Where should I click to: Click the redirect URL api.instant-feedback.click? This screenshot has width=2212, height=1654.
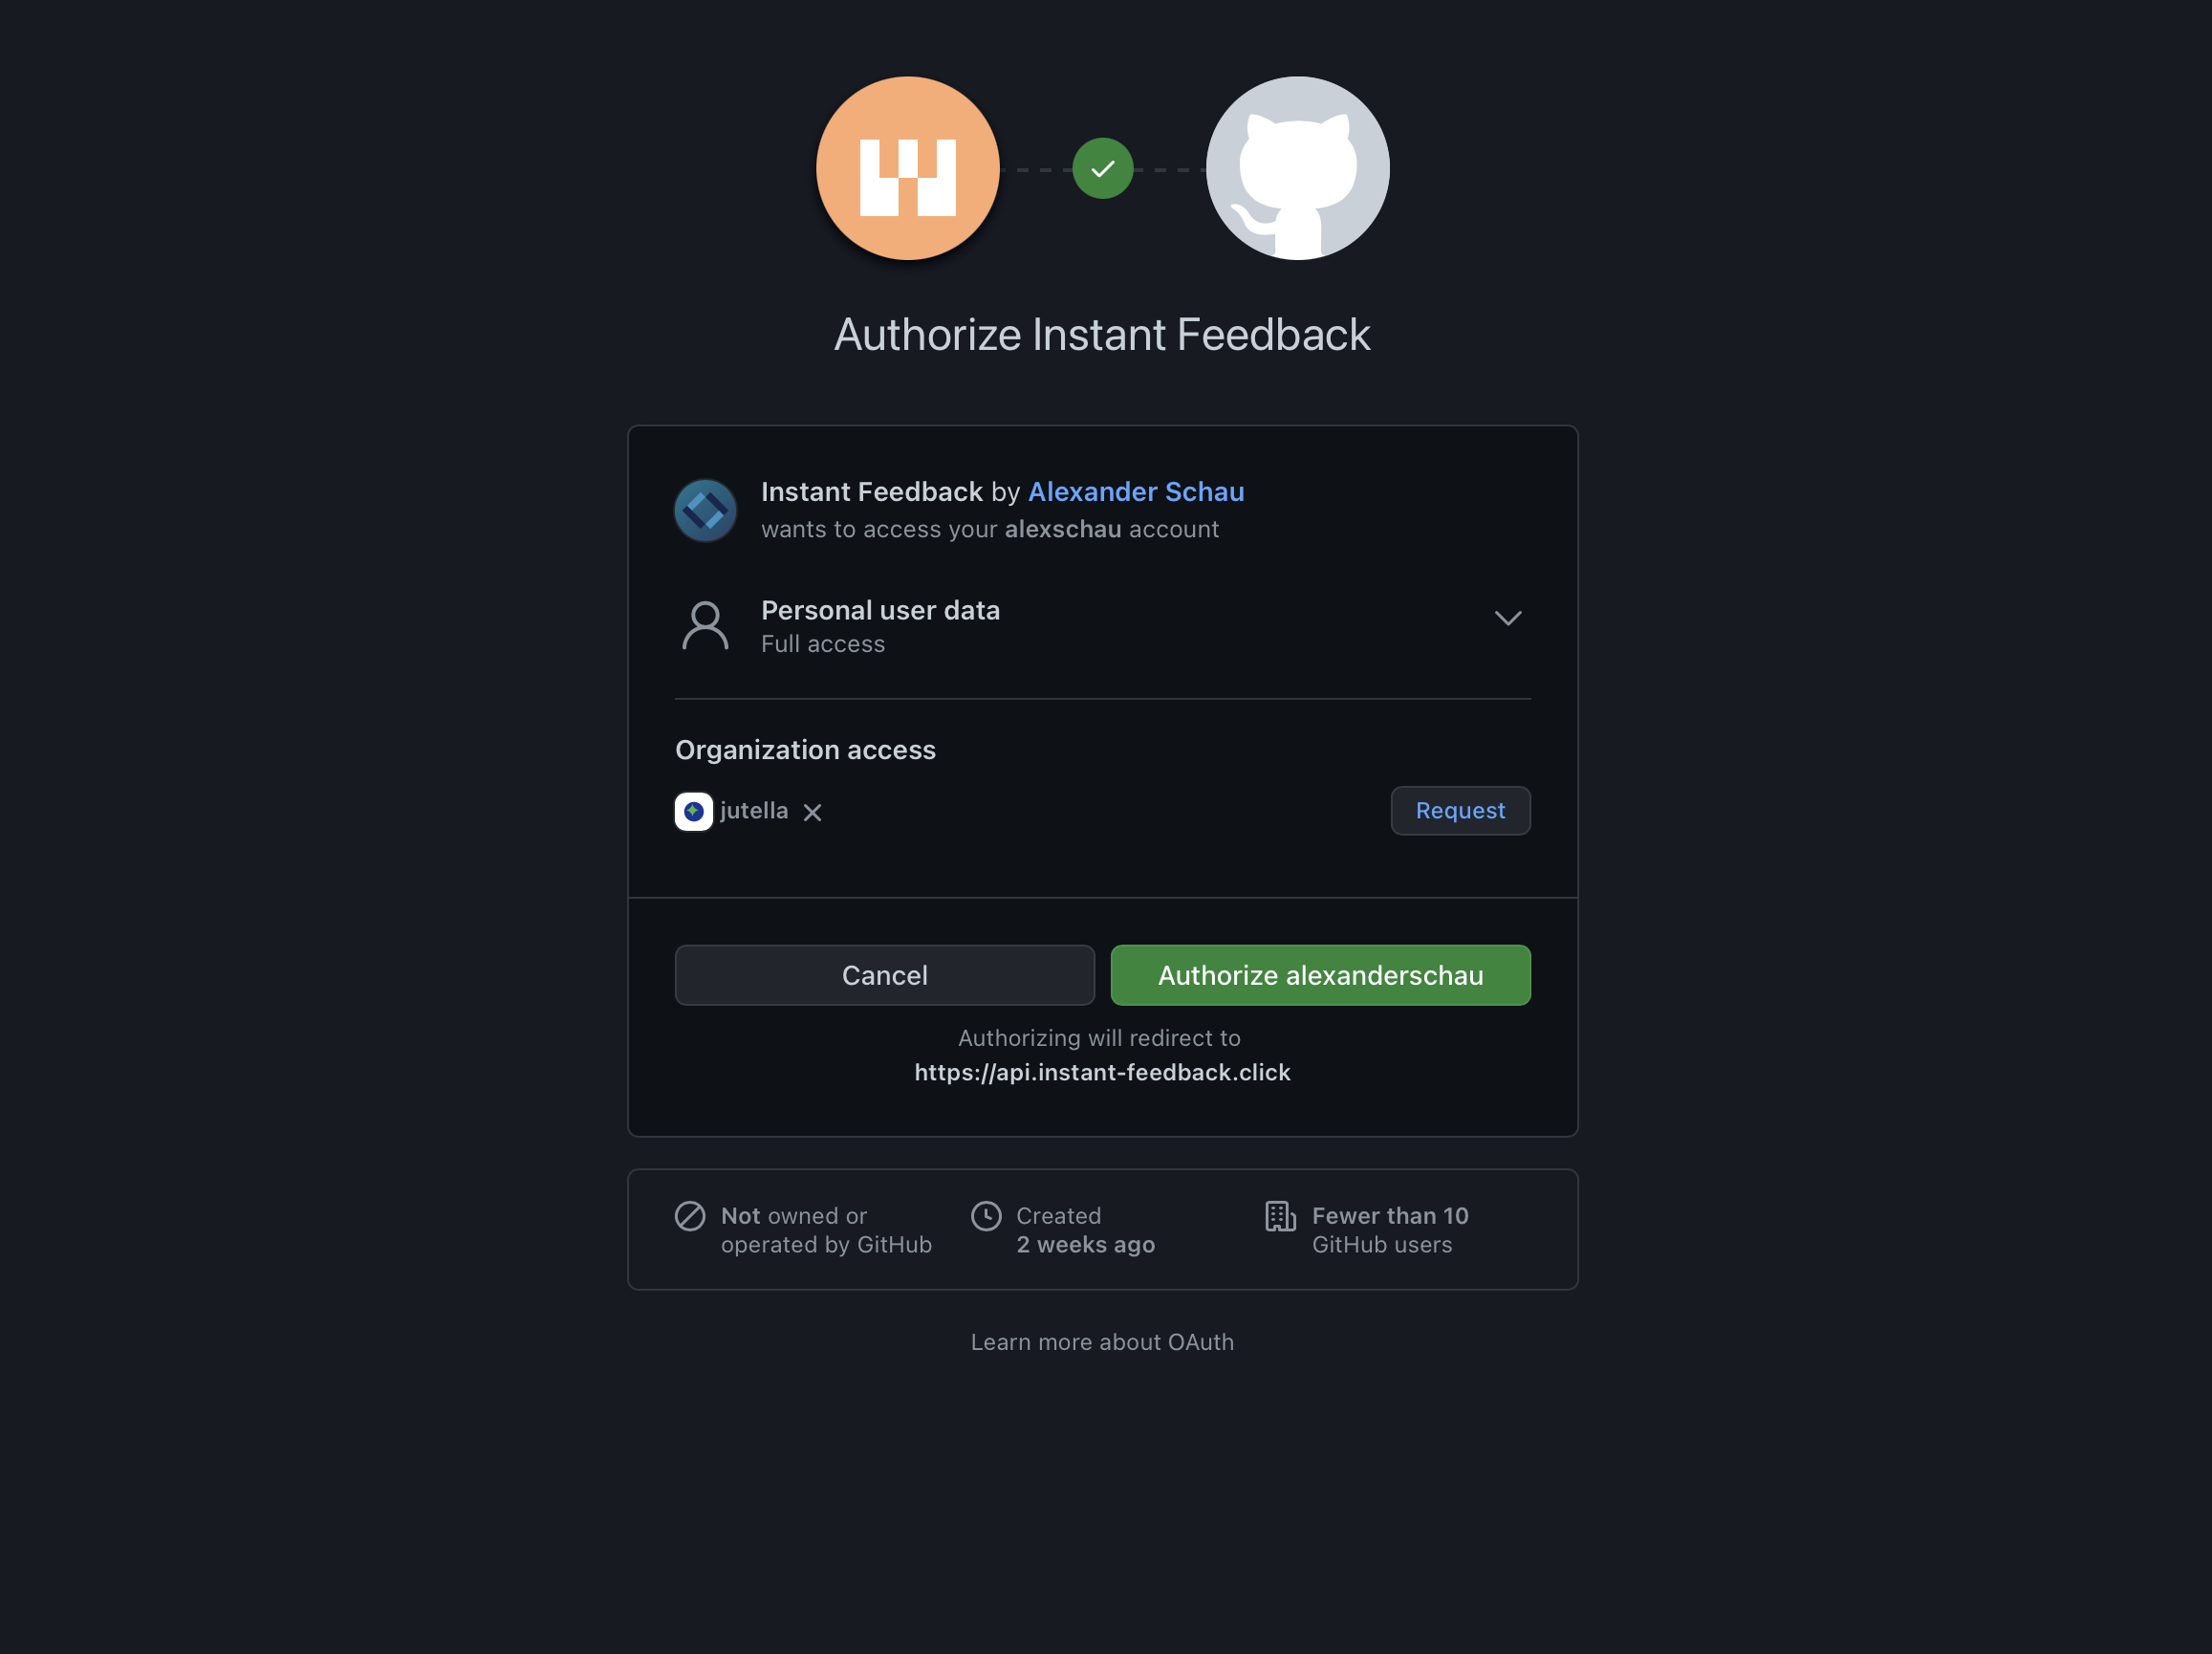pyautogui.click(x=1102, y=1071)
